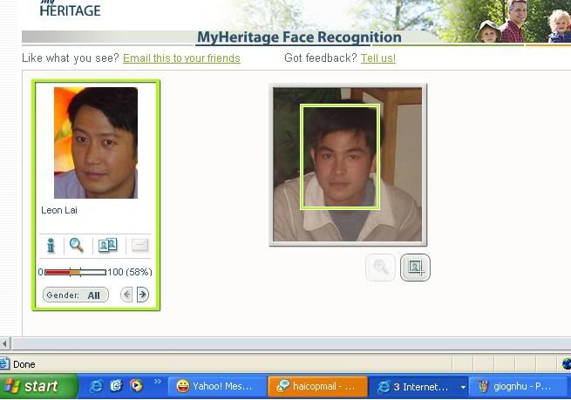The height and width of the screenshot is (400, 571).
Task: Show the next celebrity match arrow
Action: 143,295
